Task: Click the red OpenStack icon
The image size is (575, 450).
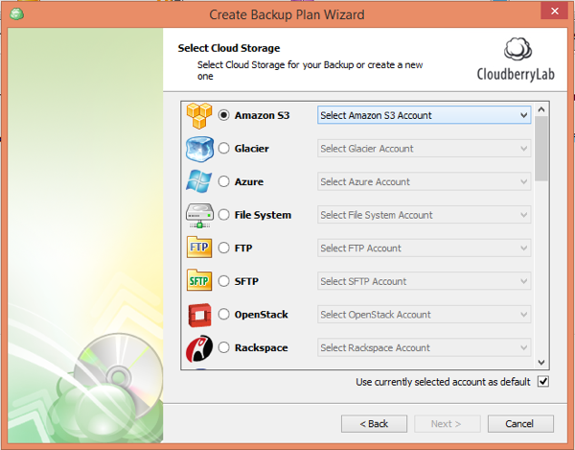Action: point(199,315)
